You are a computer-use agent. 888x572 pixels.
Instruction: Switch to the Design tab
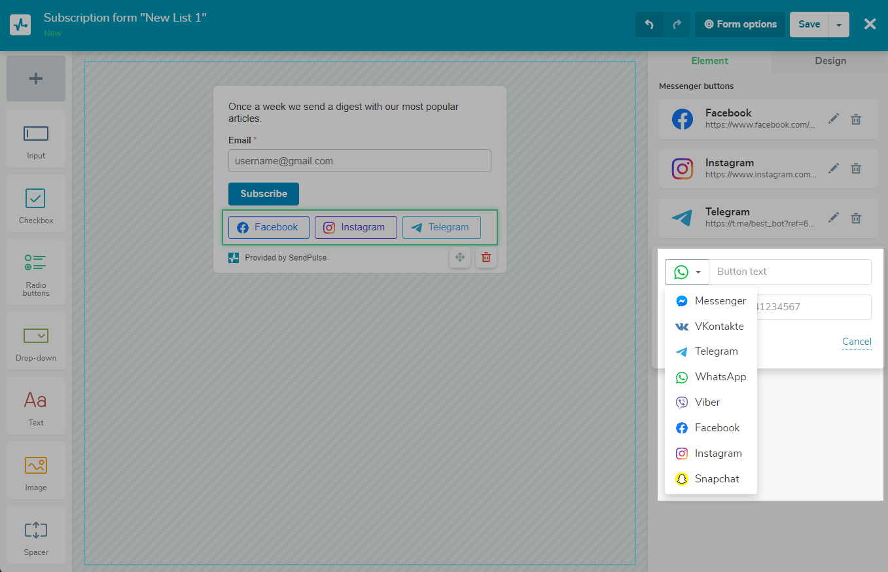(x=830, y=61)
